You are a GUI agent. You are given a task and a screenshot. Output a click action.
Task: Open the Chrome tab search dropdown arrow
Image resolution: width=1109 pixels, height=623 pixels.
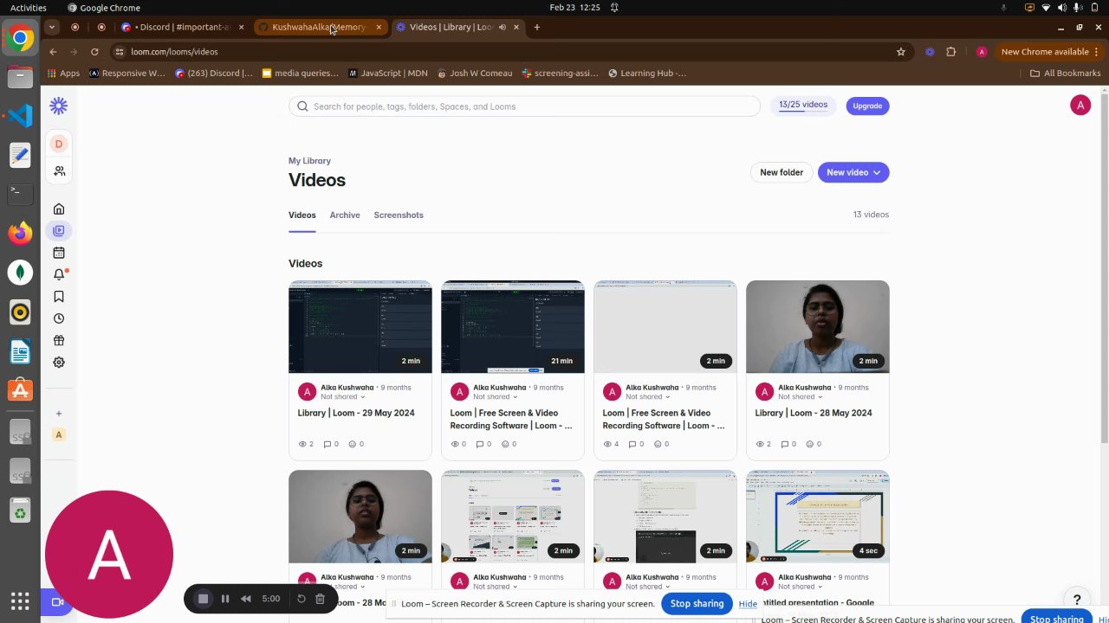[53, 27]
